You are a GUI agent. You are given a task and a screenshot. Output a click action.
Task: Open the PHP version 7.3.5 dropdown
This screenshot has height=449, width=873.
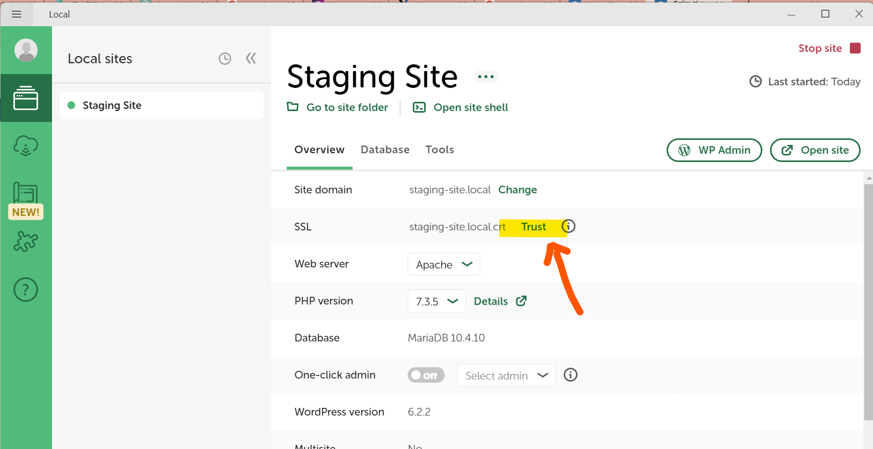436,301
